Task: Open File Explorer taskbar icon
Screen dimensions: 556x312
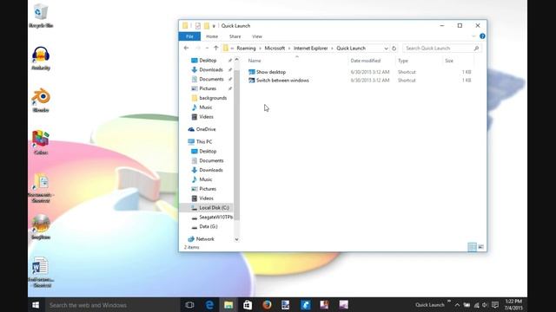Action: pos(228,305)
